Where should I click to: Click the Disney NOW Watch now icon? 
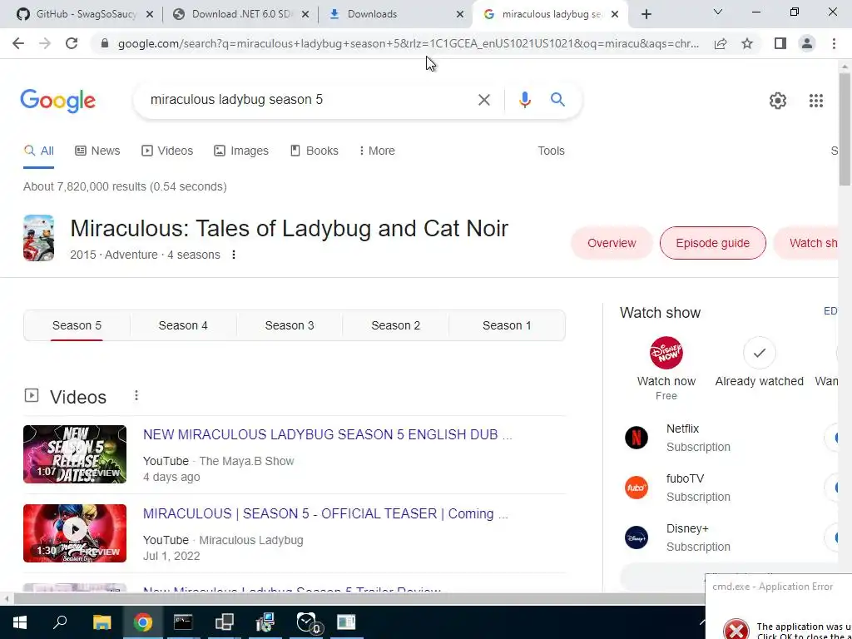click(666, 353)
